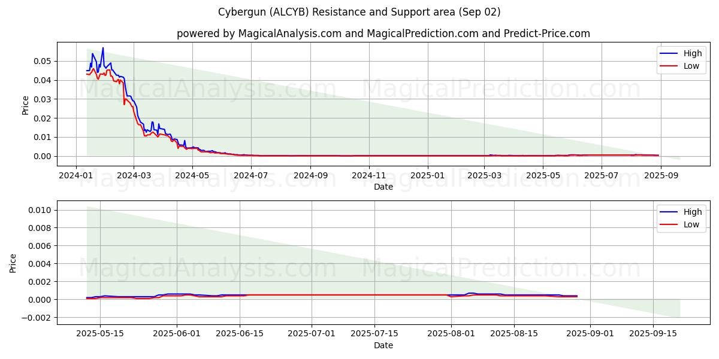Click the '0.01' y-axis label in the top chart
The width and height of the screenshot is (719, 359).
tap(44, 137)
